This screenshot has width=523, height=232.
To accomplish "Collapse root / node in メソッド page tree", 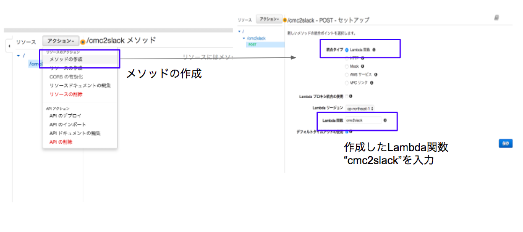I will tap(18, 56).
